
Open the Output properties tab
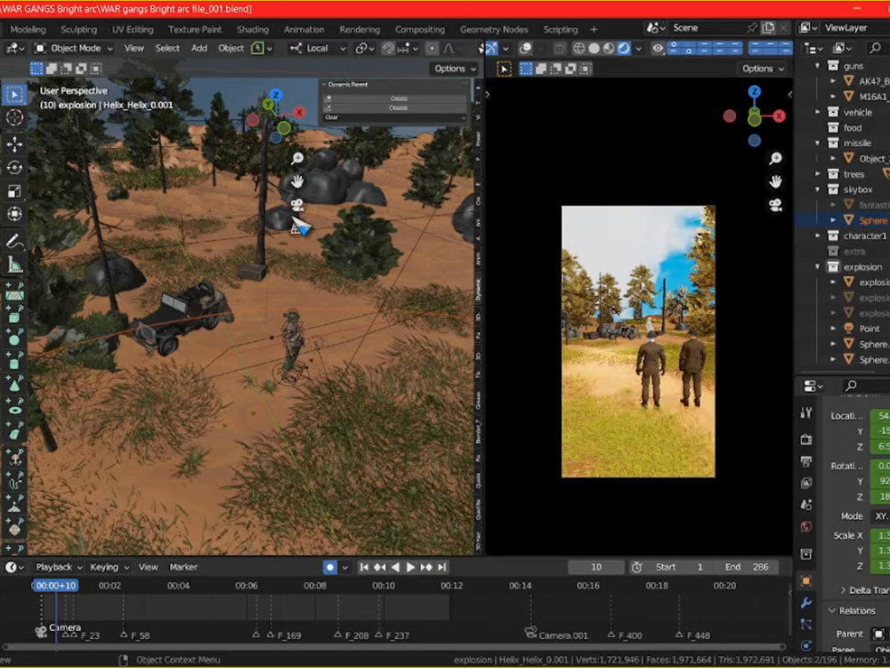(x=806, y=460)
